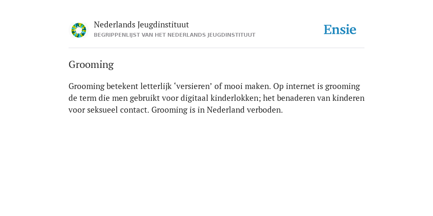Click the first word 'Grooming' of the paragraph

coord(86,86)
